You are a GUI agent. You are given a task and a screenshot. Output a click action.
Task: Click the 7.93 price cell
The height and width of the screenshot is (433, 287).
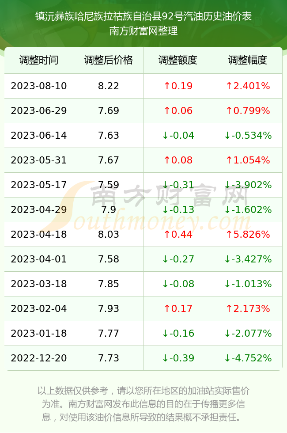tap(109, 308)
